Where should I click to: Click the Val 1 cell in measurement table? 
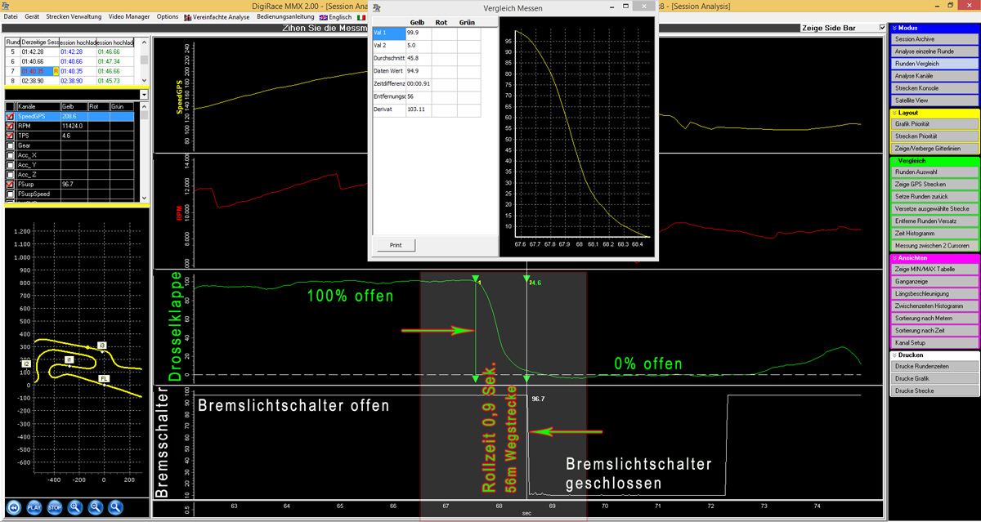[388, 34]
